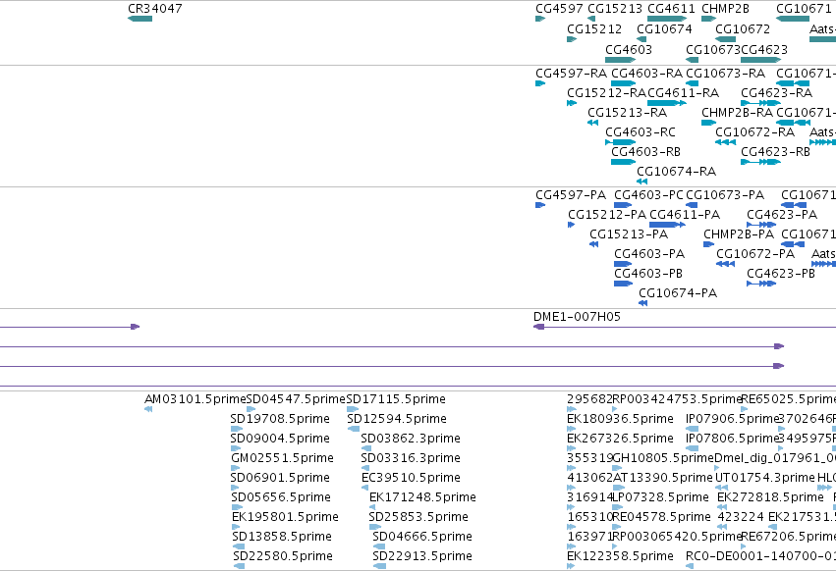Click the CG4603-PC protein label
This screenshot has width=836, height=571.
click(x=648, y=195)
